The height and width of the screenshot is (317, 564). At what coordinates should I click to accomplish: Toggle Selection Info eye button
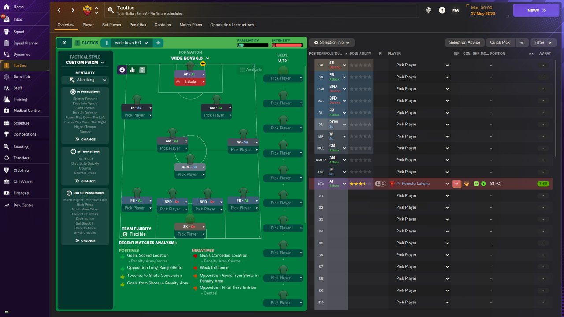pos(331,42)
